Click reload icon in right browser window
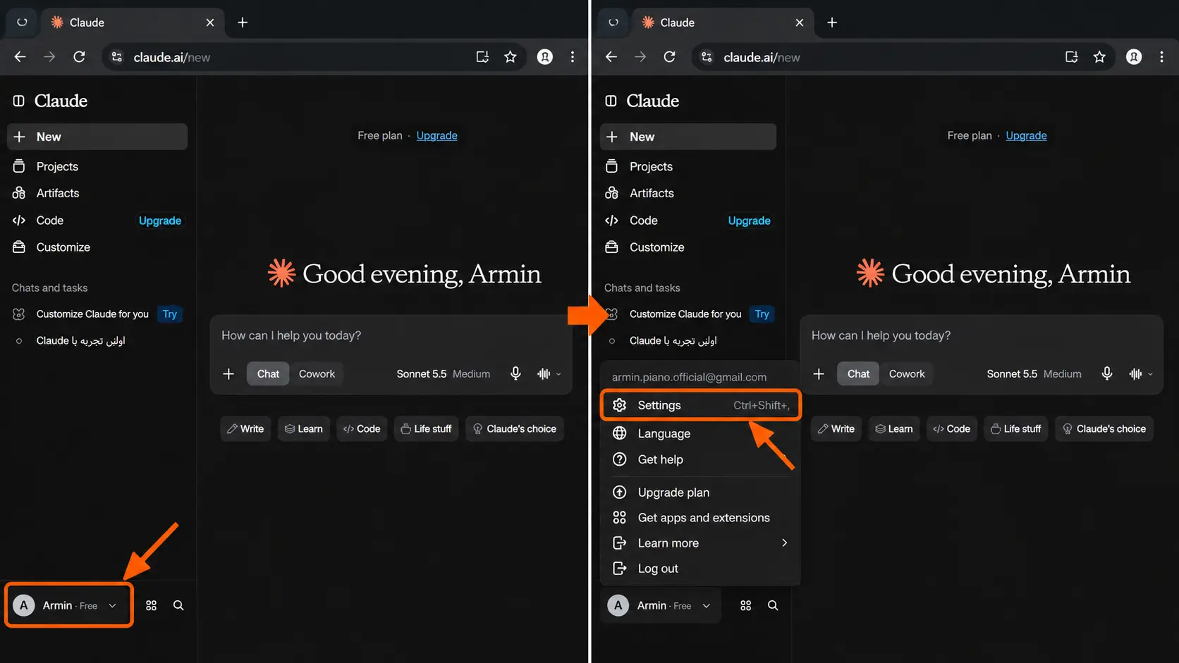1179x663 pixels. [x=670, y=57]
